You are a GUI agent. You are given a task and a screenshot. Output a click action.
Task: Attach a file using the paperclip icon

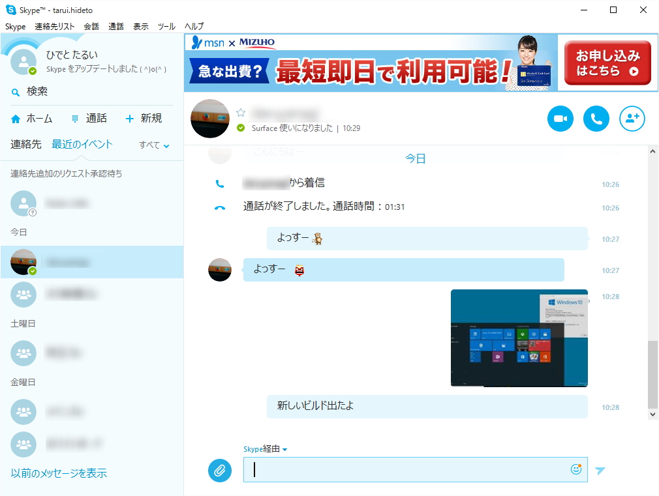tap(220, 471)
